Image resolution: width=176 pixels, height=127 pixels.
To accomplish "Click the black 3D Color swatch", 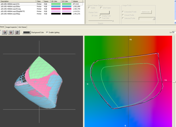I will pos(56,14).
